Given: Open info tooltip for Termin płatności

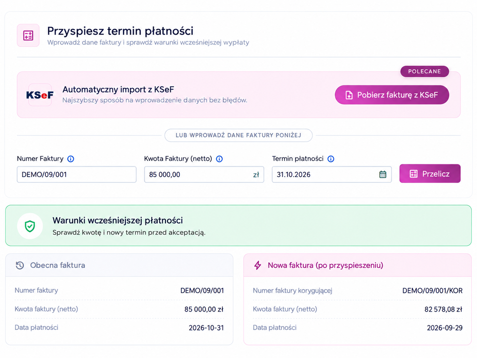Looking at the screenshot, I should [331, 159].
